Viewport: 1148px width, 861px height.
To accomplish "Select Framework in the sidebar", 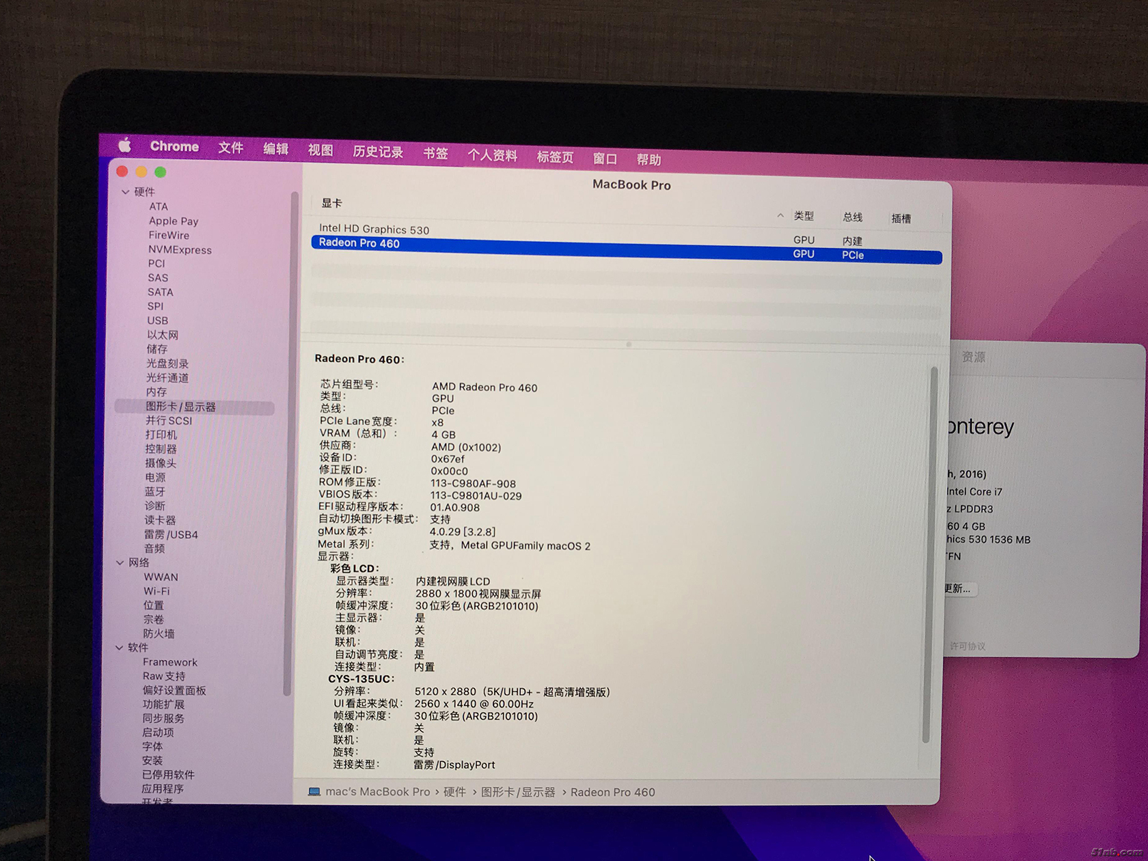I will [x=169, y=662].
